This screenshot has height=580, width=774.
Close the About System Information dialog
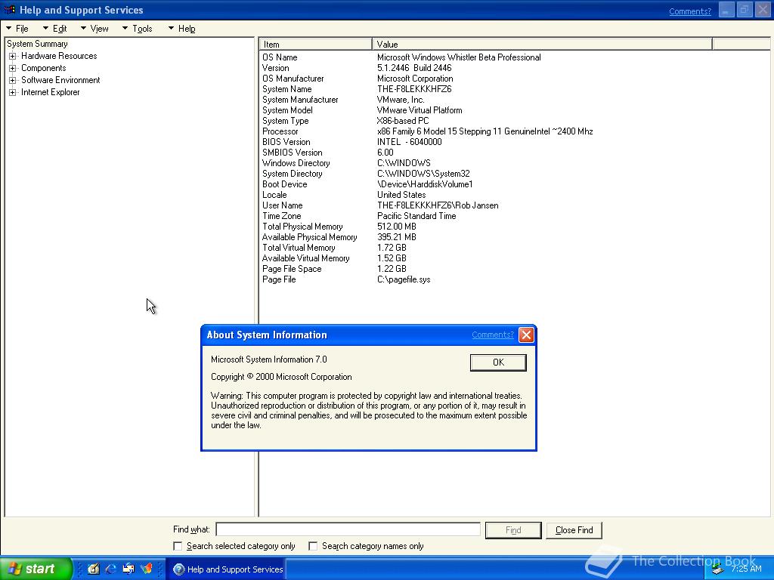tap(526, 335)
